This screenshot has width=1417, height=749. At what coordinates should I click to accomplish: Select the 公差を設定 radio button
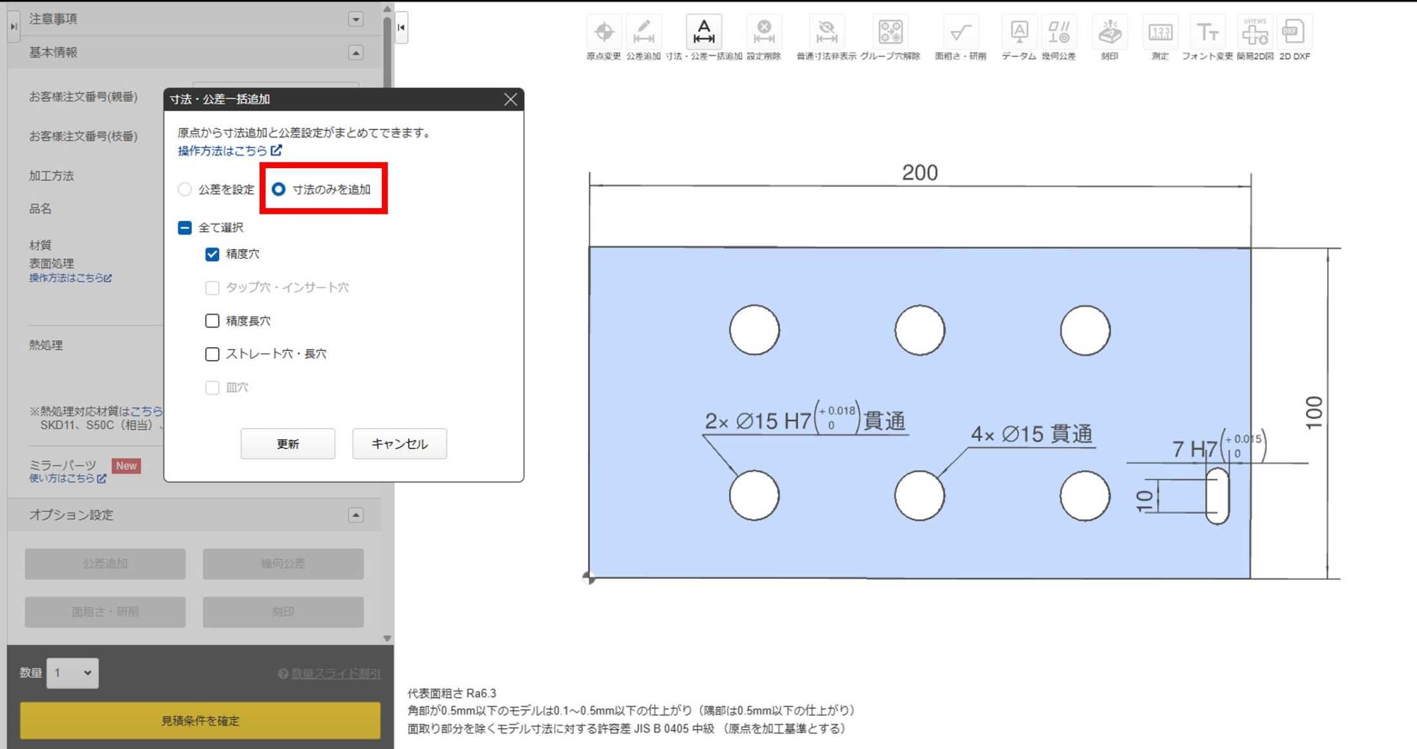pyautogui.click(x=185, y=189)
